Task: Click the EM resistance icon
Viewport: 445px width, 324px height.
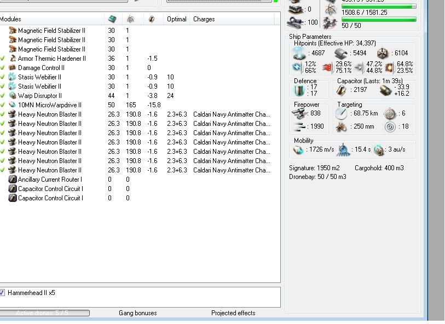Action: (x=297, y=67)
